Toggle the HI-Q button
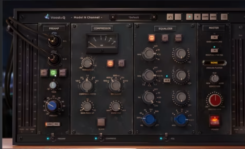 click(x=167, y=80)
